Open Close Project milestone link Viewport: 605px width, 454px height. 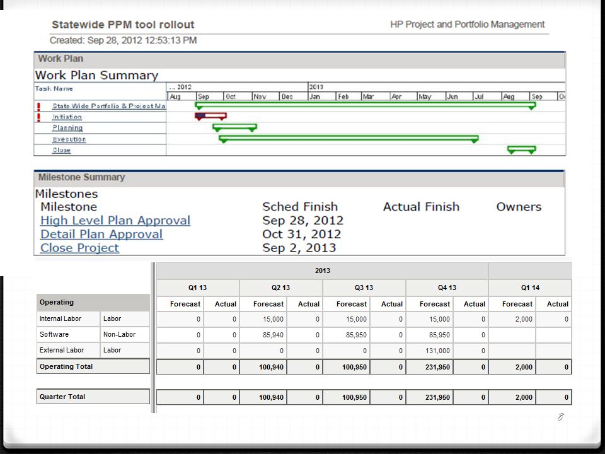[x=79, y=247]
